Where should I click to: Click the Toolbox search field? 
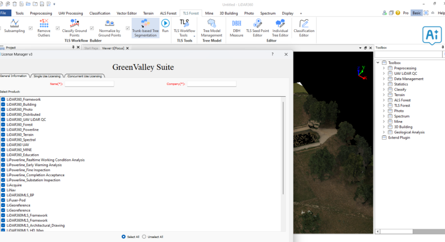click(408, 54)
